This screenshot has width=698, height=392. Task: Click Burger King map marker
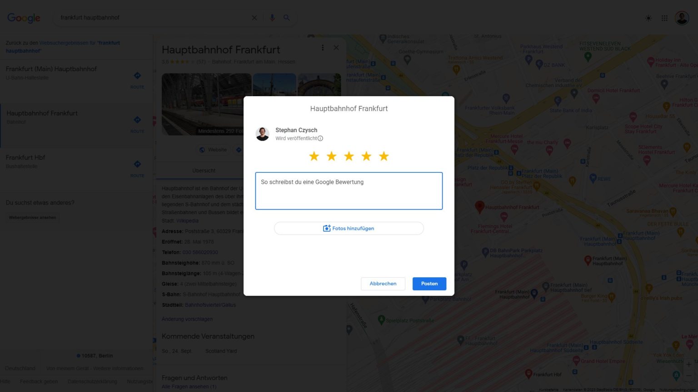612,297
